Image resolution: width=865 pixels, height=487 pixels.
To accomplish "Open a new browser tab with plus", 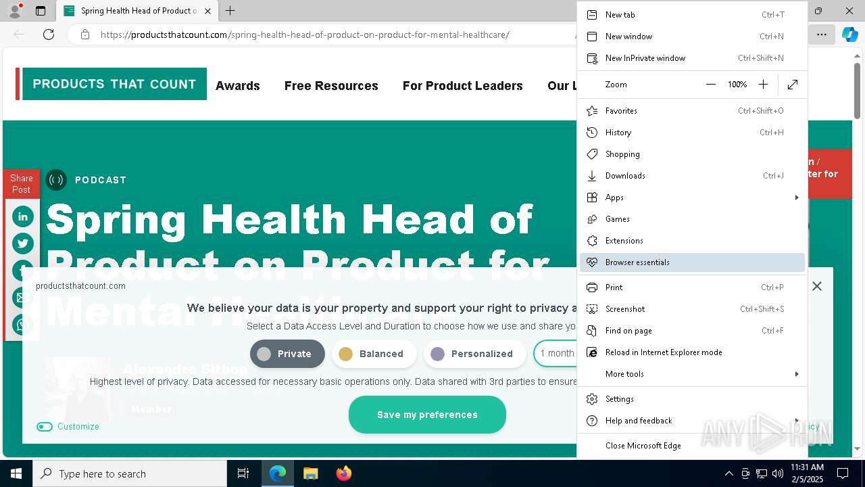I will 230,11.
